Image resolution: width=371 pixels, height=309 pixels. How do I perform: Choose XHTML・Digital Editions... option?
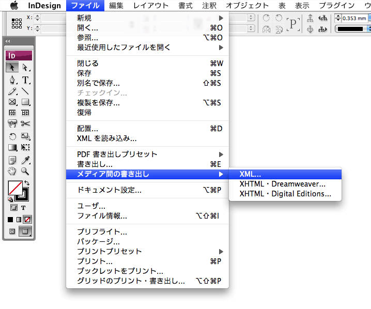coord(285,194)
